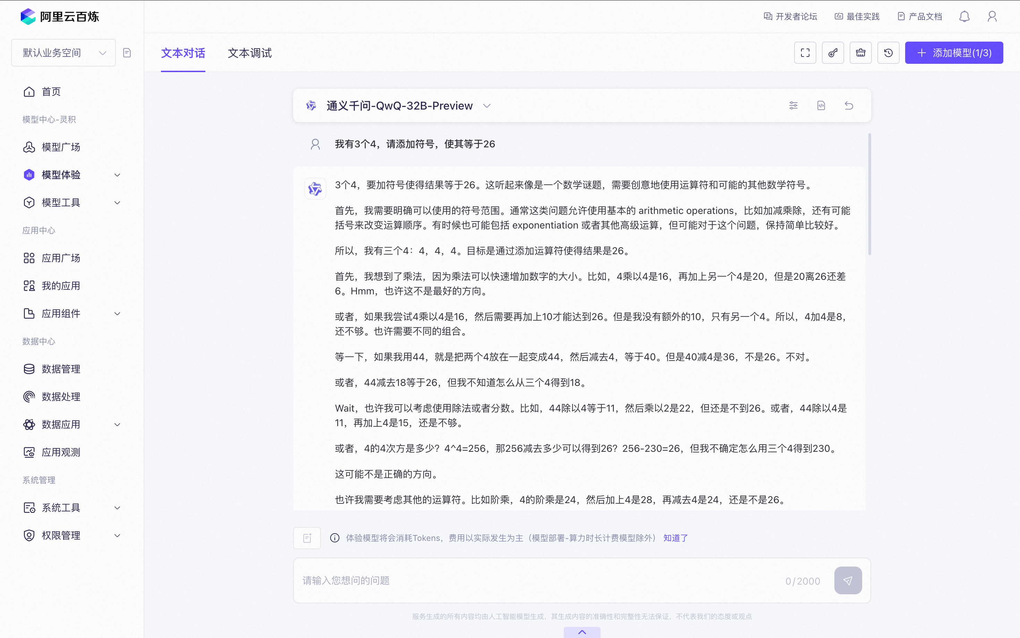
Task: Switch to the 文本调试 tab
Action: click(250, 53)
